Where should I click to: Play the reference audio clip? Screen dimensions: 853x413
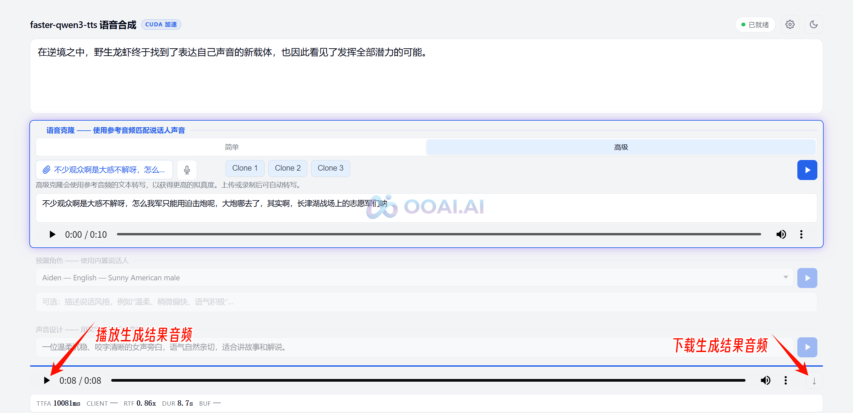[x=52, y=234]
